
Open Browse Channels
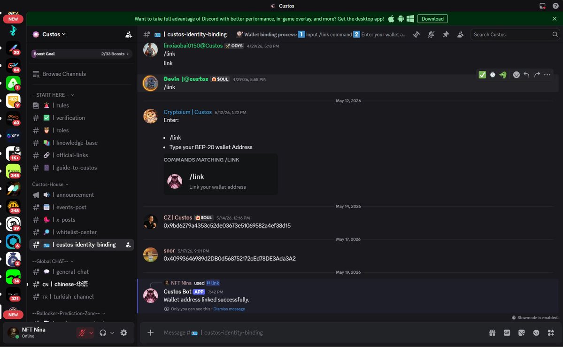[x=82, y=74]
